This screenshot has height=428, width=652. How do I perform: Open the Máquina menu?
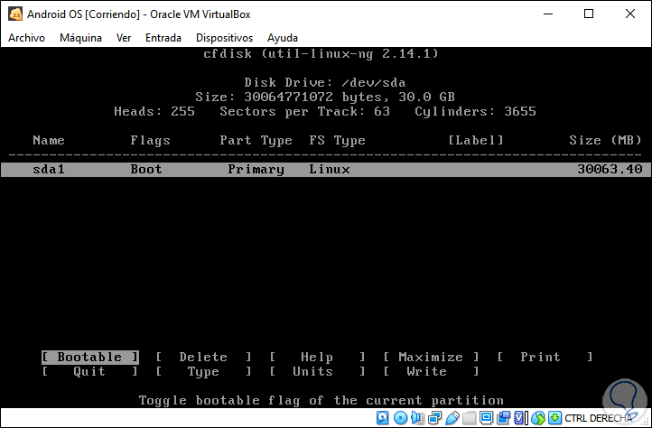coord(80,38)
